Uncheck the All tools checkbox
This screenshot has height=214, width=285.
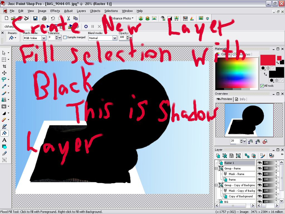(x=262, y=86)
